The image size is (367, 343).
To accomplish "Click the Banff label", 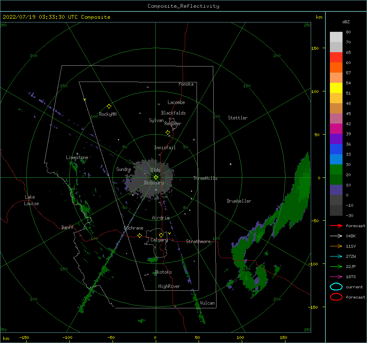I will 67,227.
